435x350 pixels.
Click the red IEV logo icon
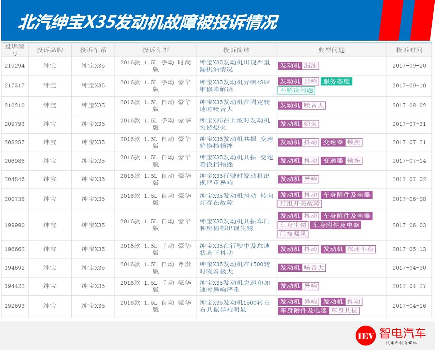(x=366, y=336)
